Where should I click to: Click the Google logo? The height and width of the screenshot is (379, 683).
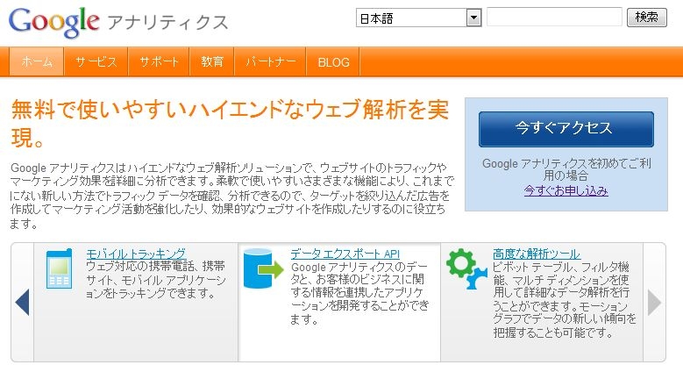[54, 21]
